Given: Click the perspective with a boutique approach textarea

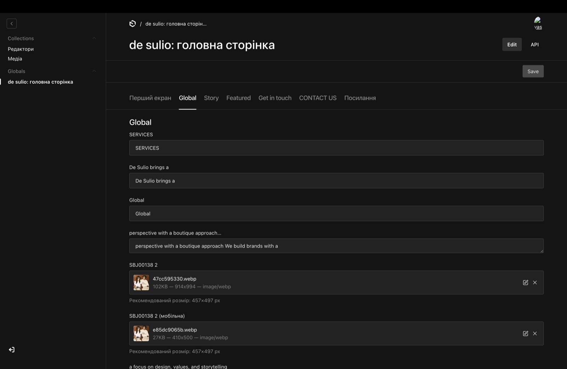Looking at the screenshot, I should [x=336, y=246].
